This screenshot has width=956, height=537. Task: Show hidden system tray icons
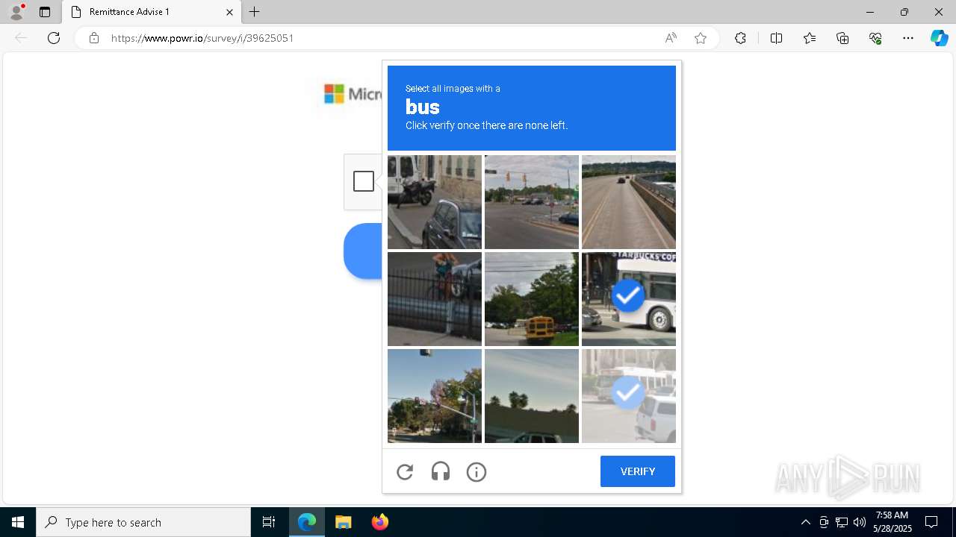(805, 522)
